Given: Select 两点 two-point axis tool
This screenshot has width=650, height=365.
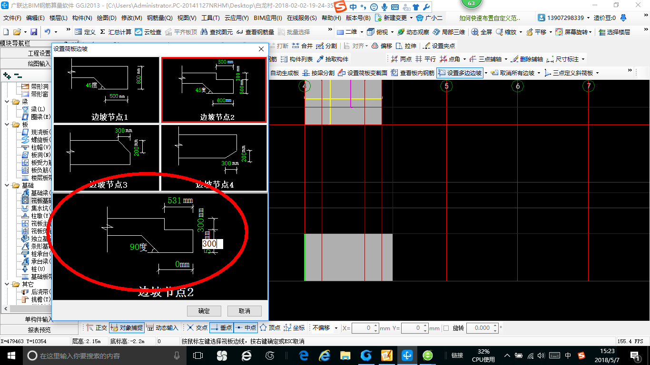Looking at the screenshot, I should point(401,59).
